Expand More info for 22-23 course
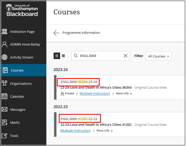This screenshot has height=146, width=186. pos(104,131)
